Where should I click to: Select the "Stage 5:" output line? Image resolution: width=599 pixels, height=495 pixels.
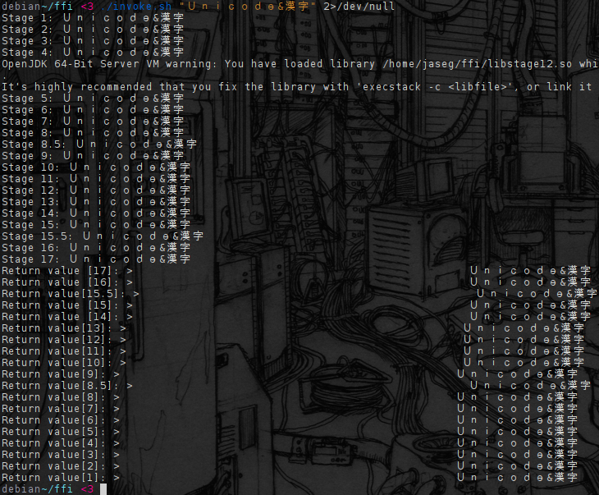93,99
